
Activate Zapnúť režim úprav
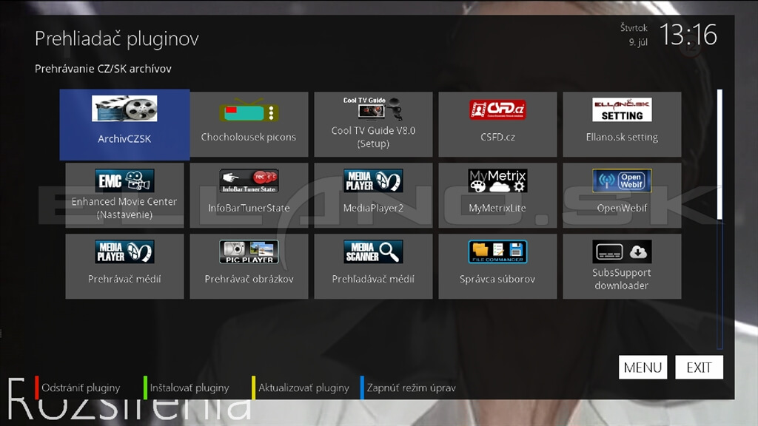click(411, 388)
